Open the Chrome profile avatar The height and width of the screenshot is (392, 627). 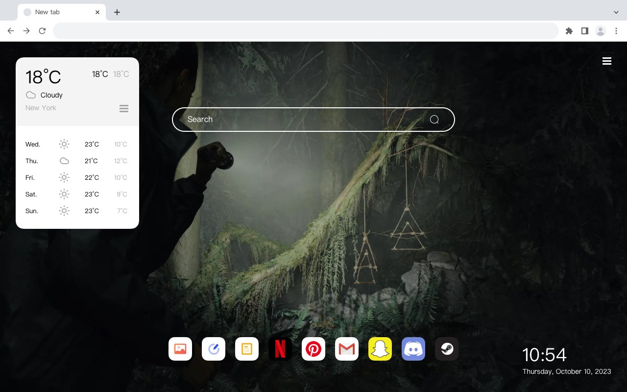coord(601,31)
